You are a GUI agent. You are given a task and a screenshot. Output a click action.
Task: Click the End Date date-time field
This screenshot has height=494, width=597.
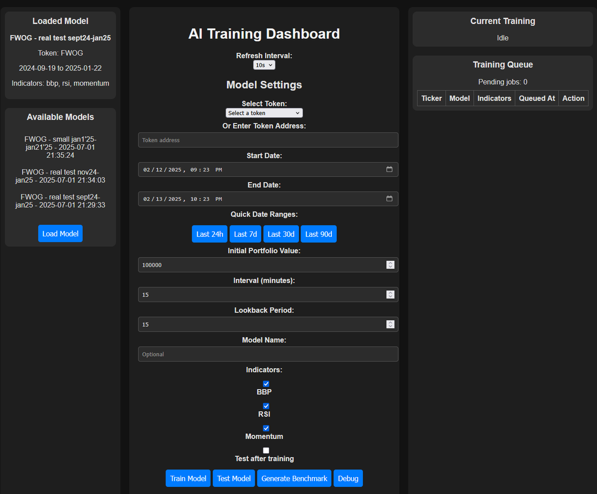point(268,198)
